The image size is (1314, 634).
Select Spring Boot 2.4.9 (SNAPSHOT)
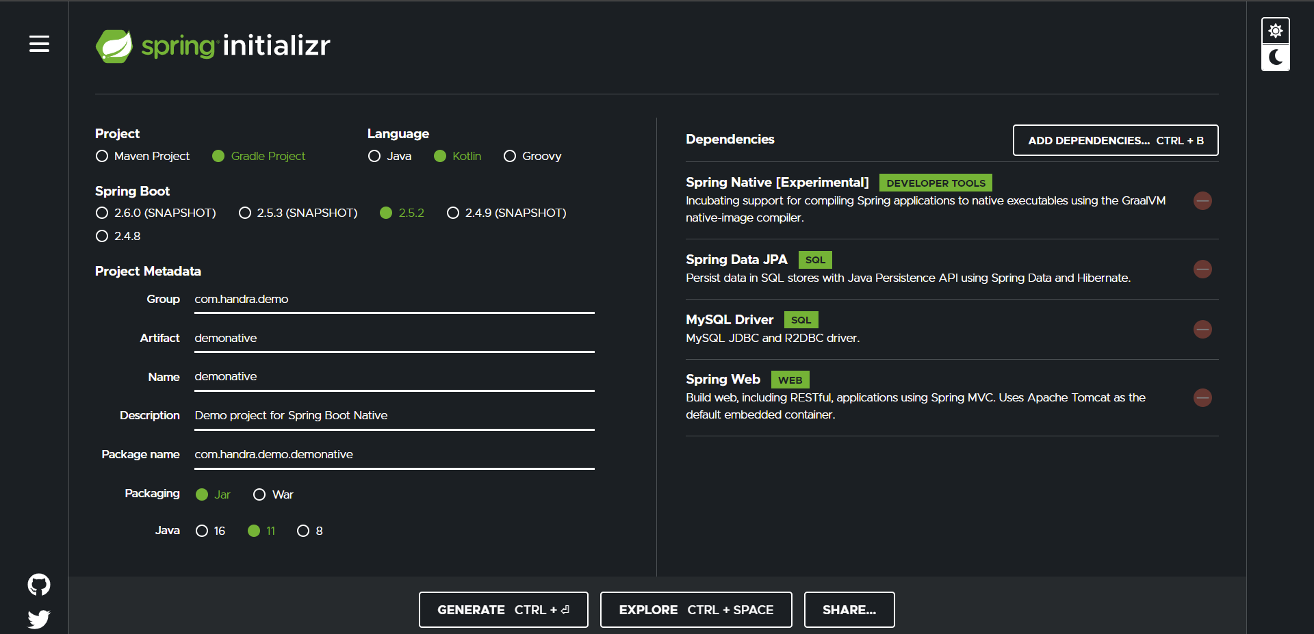(x=506, y=213)
